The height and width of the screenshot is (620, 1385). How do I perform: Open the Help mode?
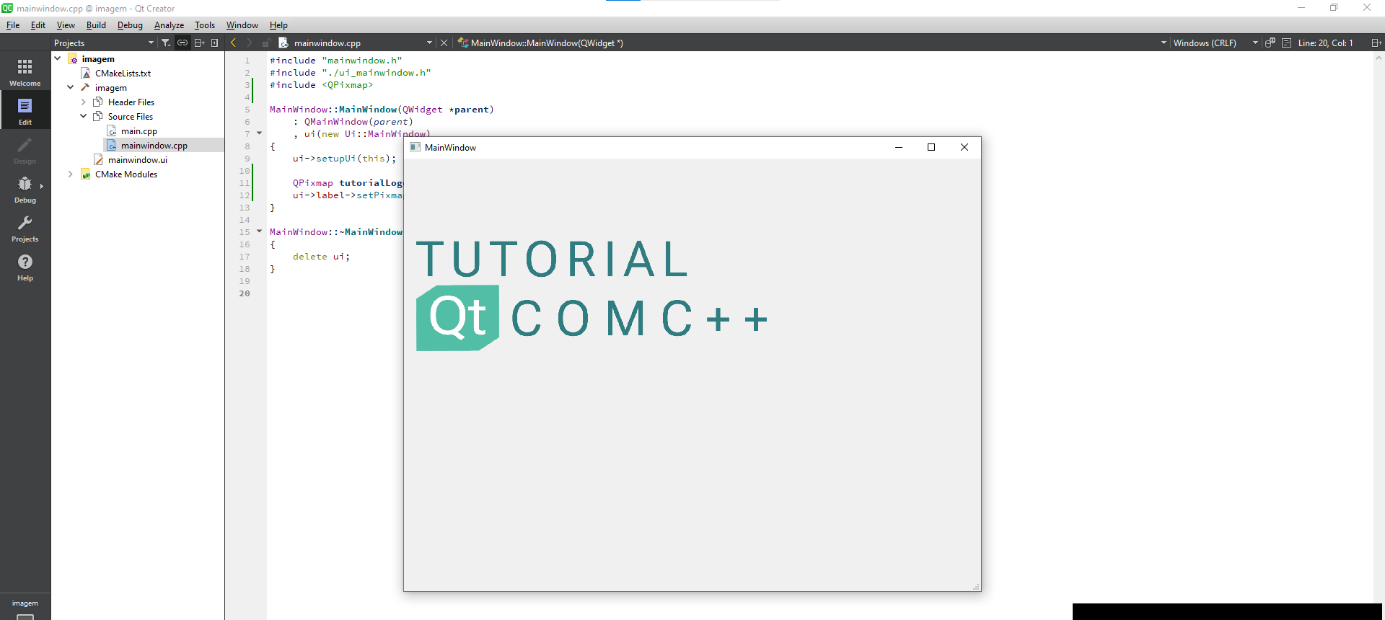click(x=25, y=267)
